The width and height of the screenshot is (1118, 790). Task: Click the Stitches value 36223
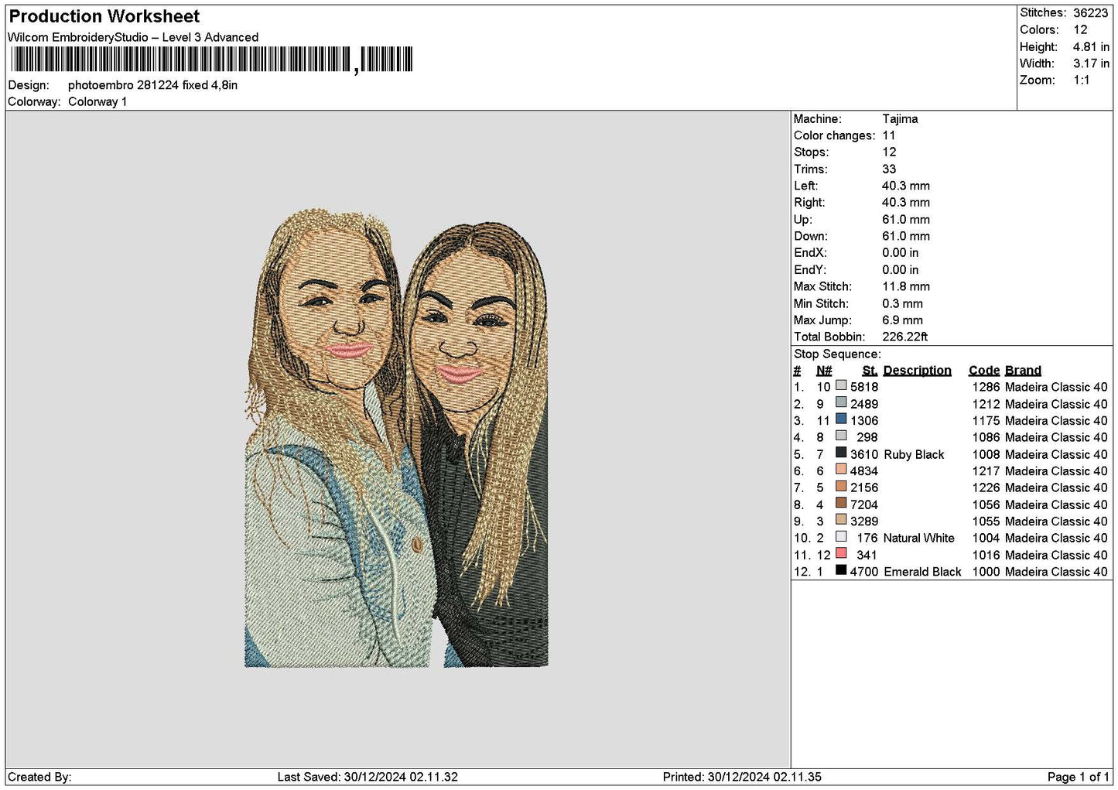(1090, 12)
